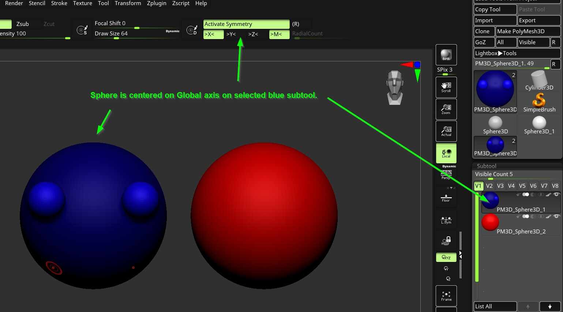The image size is (563, 312).
Task: Click union boolean icon on PM3D_Sphere3D_2
Action: coord(526,216)
